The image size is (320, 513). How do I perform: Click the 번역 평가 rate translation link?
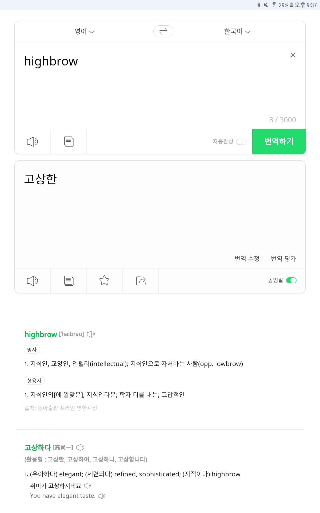pyautogui.click(x=283, y=259)
